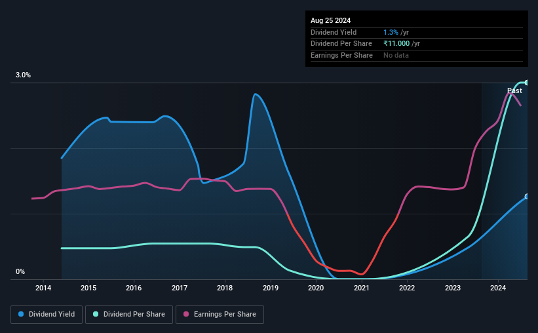Toggle the Earnings Per Share legend button

[x=220, y=315]
